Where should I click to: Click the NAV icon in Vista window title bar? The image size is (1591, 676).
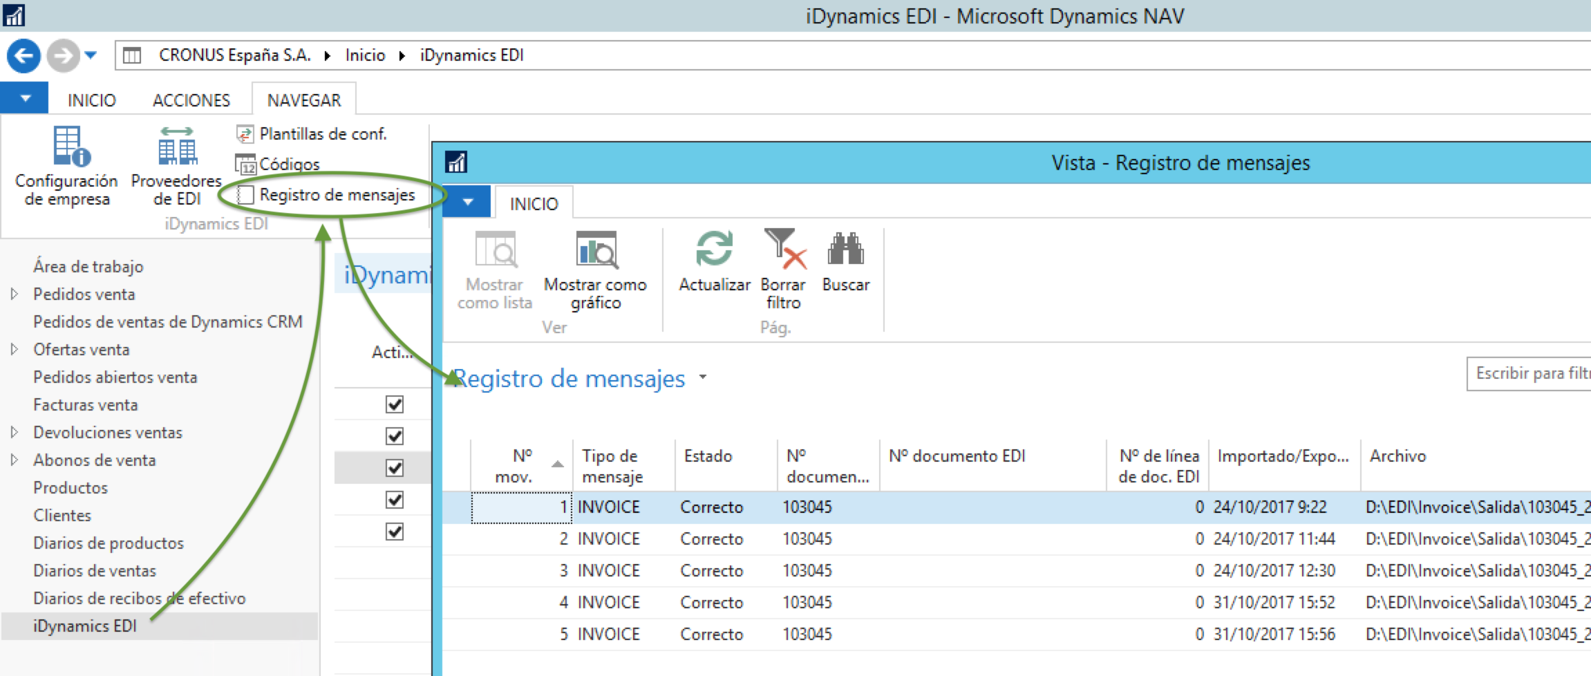tap(456, 162)
